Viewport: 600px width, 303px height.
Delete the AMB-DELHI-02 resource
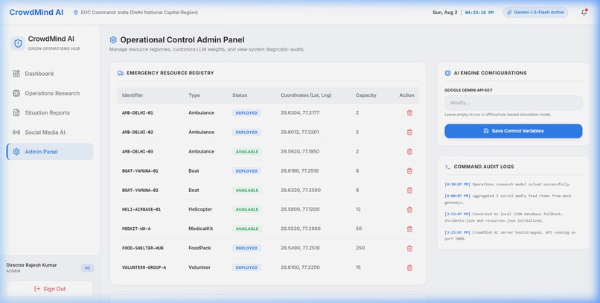(x=409, y=132)
